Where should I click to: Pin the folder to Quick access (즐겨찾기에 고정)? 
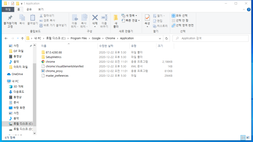tap(10, 21)
